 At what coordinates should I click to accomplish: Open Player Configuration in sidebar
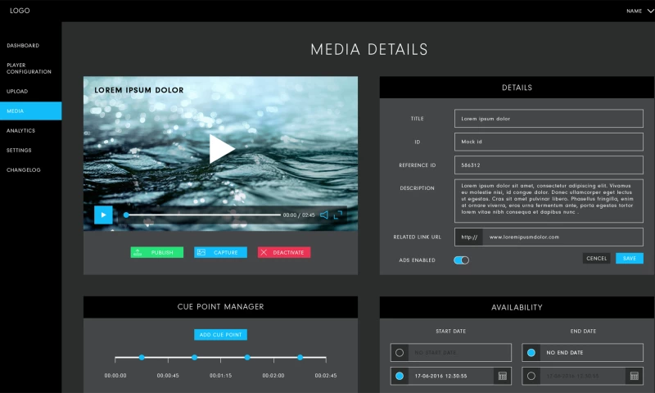point(29,69)
